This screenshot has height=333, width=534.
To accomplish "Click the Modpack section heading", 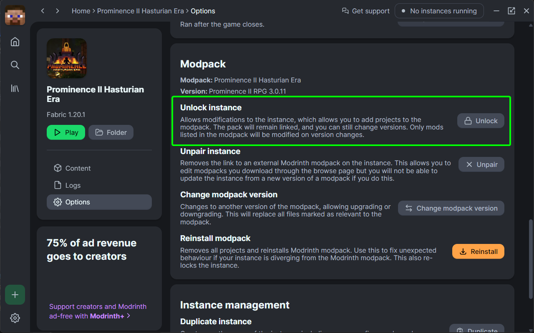I will click(203, 64).
